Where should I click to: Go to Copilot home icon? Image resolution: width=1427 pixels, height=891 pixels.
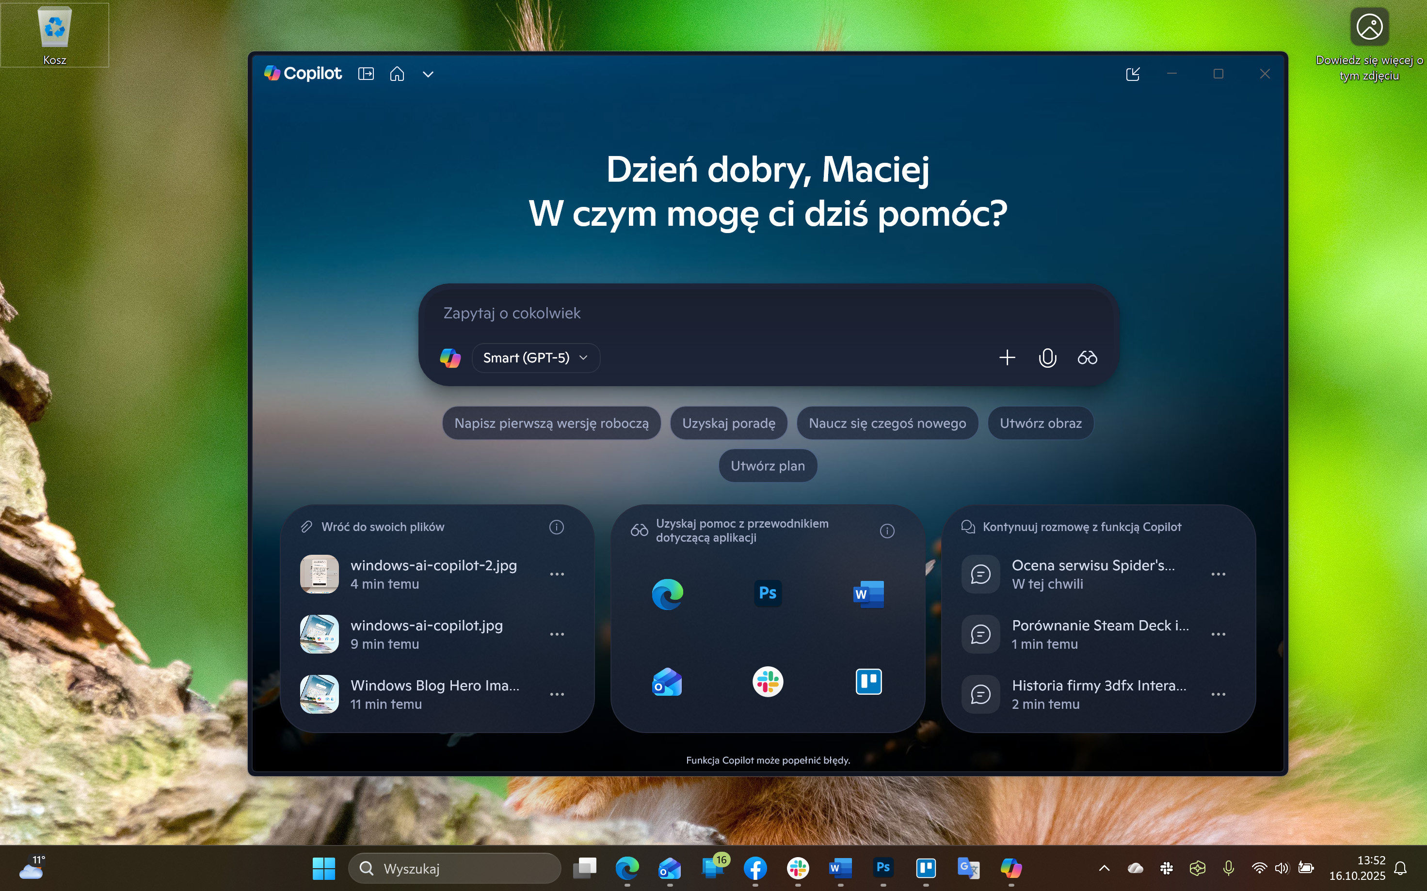point(397,74)
